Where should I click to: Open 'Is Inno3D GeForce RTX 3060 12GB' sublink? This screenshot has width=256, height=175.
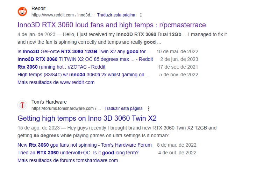[x=84, y=52]
